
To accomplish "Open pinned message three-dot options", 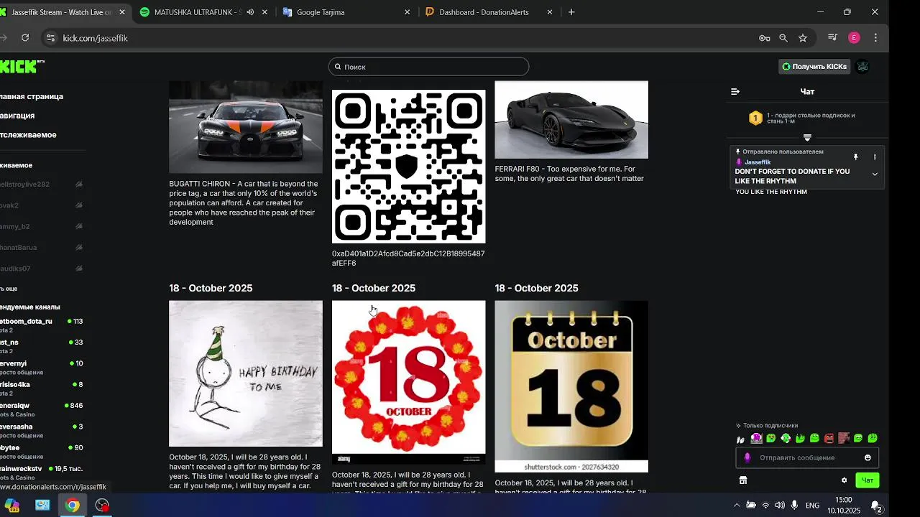I will 875,157.
